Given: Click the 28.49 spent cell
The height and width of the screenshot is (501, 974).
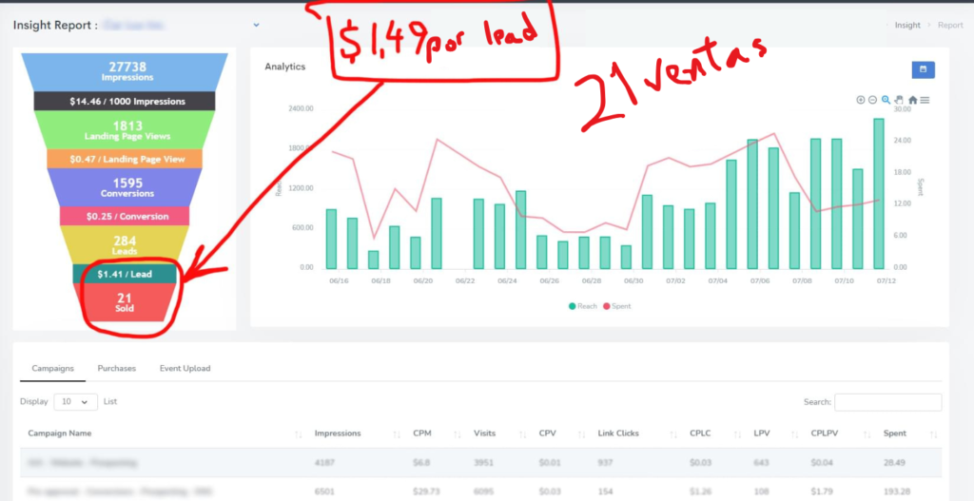Looking at the screenshot, I should coord(894,463).
